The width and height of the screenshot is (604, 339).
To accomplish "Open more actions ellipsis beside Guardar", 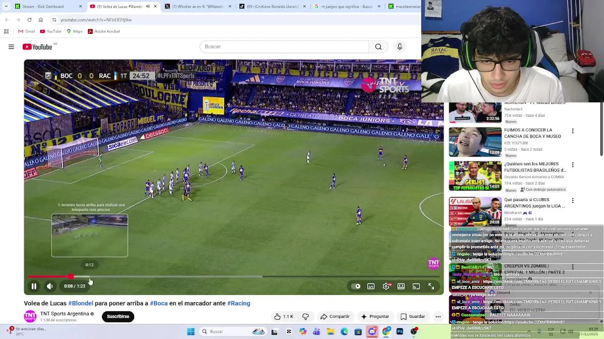I will pyautogui.click(x=438, y=316).
